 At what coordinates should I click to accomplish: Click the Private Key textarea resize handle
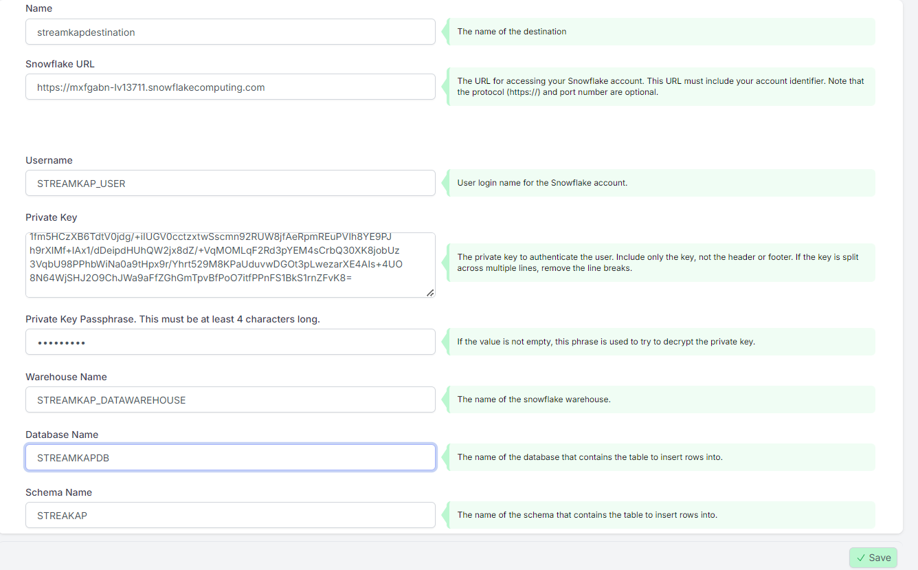[x=430, y=292]
